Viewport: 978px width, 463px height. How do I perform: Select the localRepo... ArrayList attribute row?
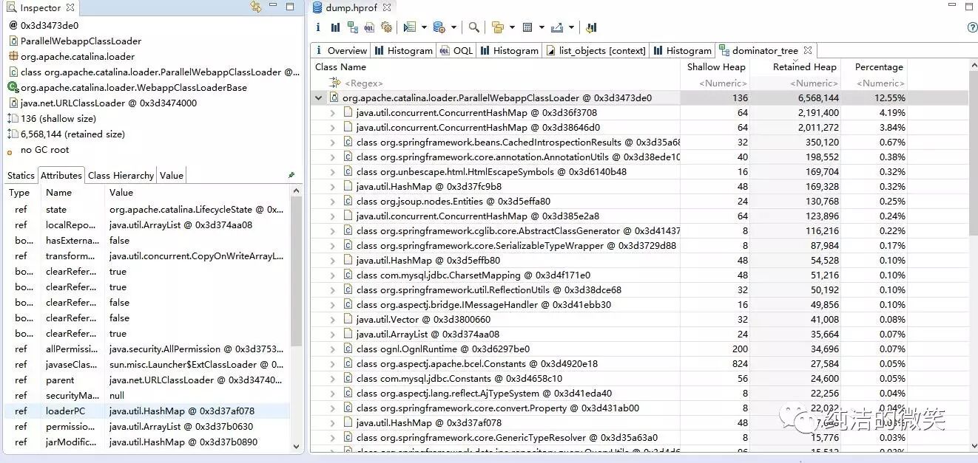point(146,224)
